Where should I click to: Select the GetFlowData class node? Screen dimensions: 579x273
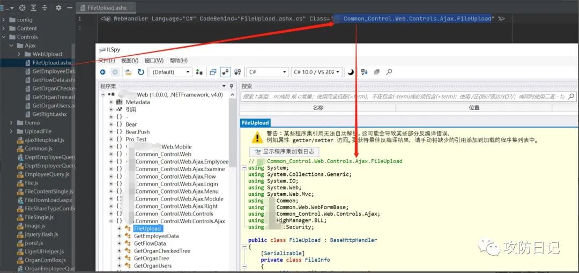click(150, 244)
